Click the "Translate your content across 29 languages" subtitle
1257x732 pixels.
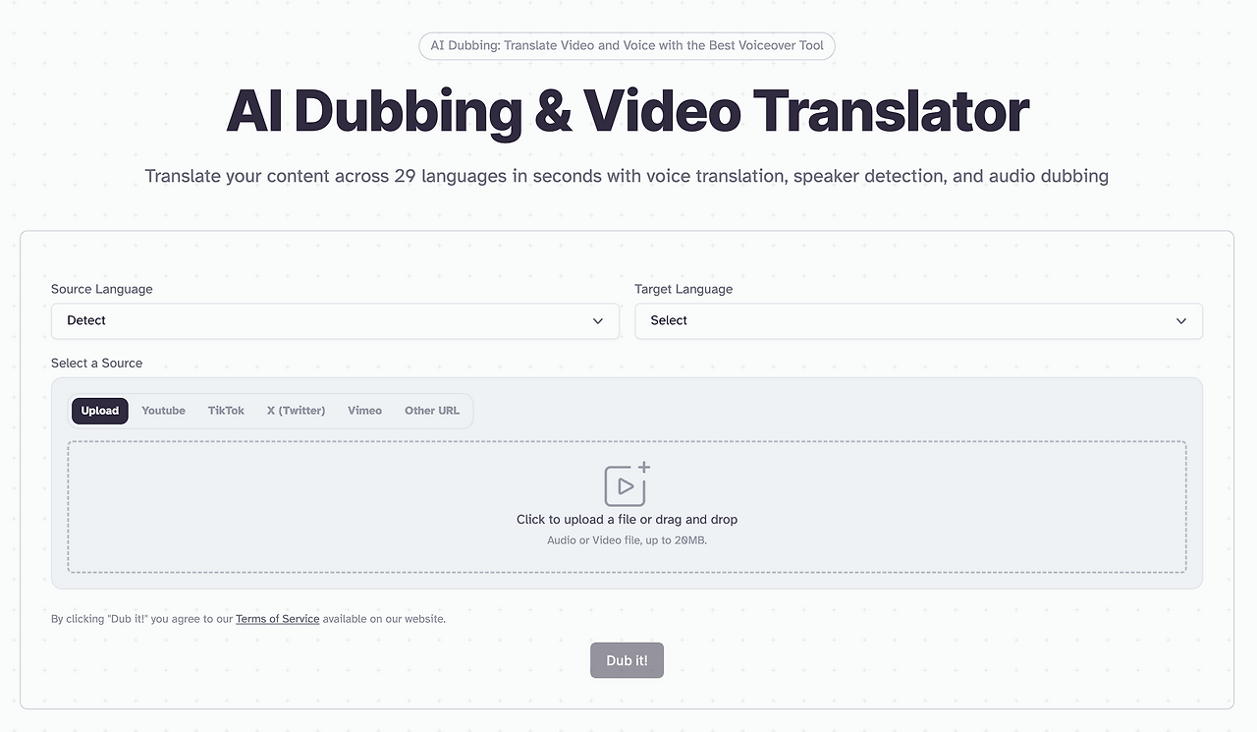click(627, 176)
